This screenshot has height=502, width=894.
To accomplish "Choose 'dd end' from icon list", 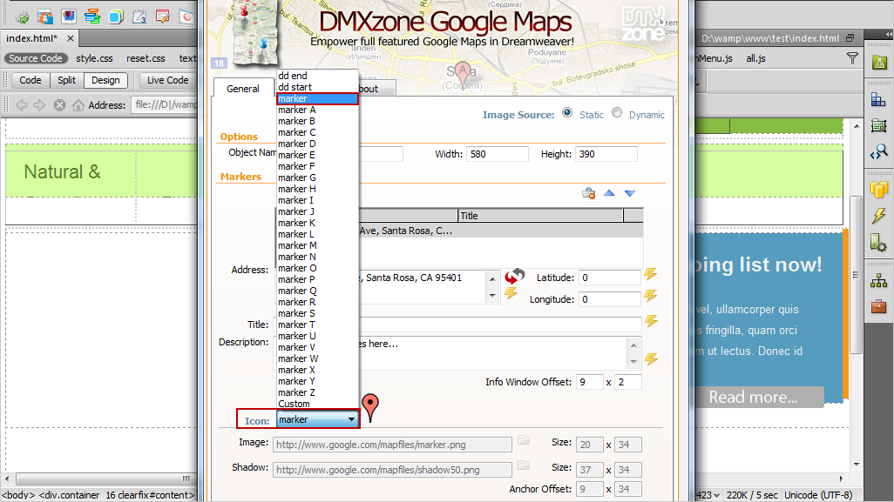I will coord(317,76).
